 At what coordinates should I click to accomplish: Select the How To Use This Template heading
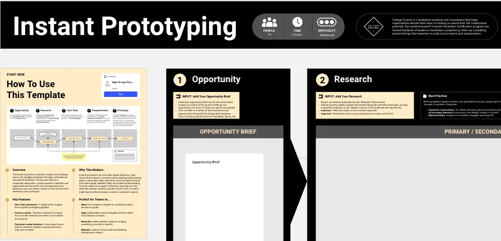click(31, 90)
